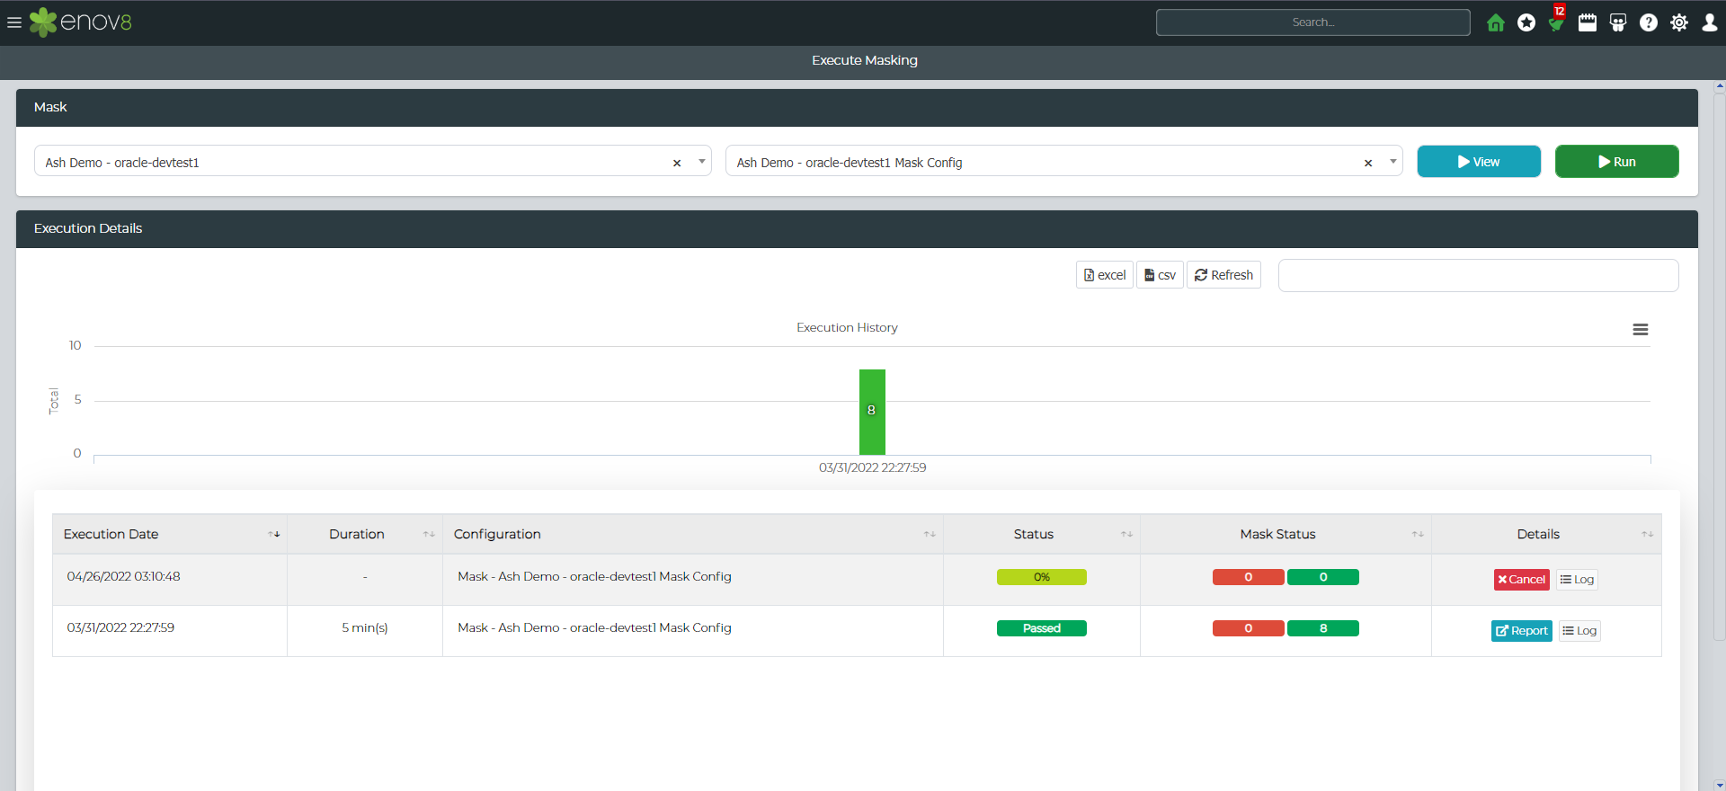Open the environment/server icon in header
Viewport: 1726px width, 791px height.
pyautogui.click(x=1618, y=22)
